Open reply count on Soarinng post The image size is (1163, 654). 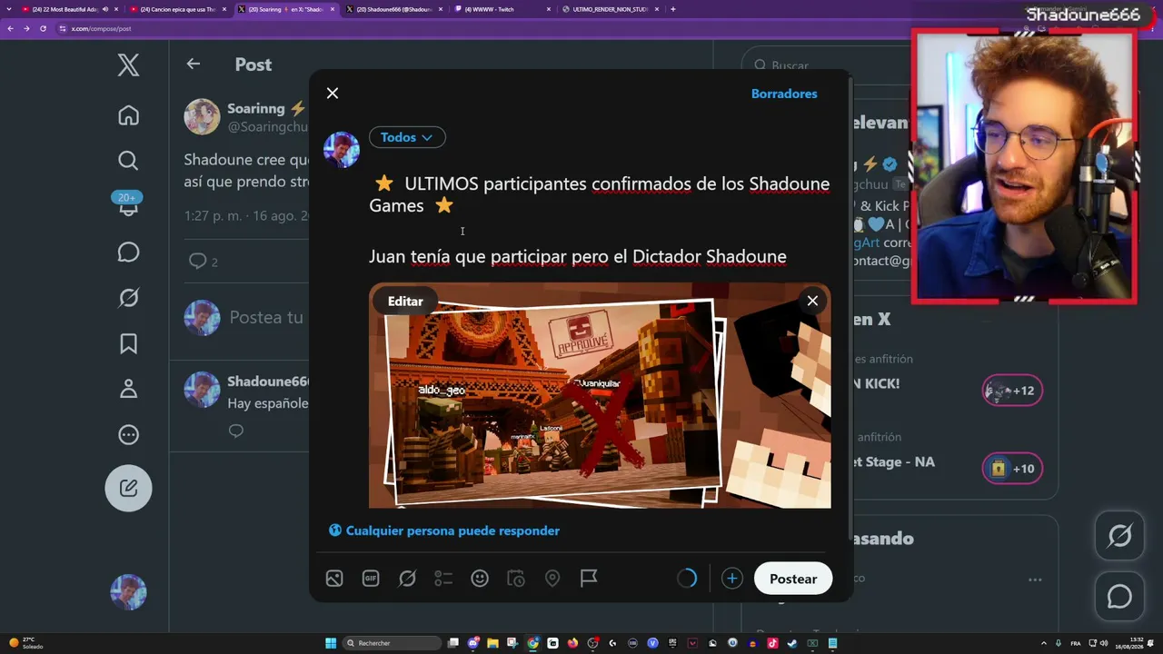click(x=203, y=262)
